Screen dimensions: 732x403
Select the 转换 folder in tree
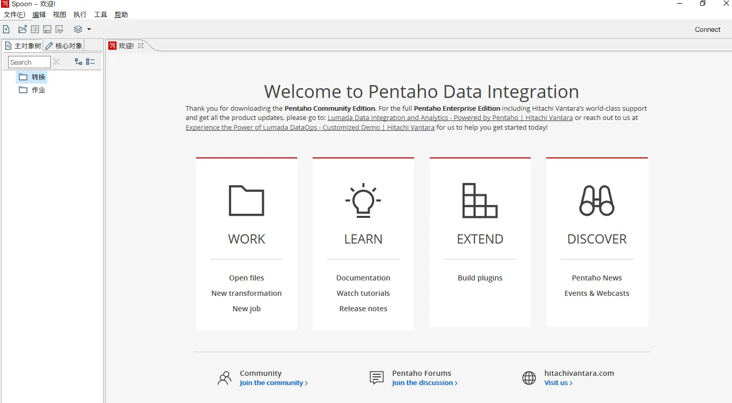point(38,77)
